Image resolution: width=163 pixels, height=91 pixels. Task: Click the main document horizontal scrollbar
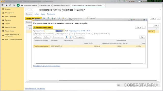[108, 81]
